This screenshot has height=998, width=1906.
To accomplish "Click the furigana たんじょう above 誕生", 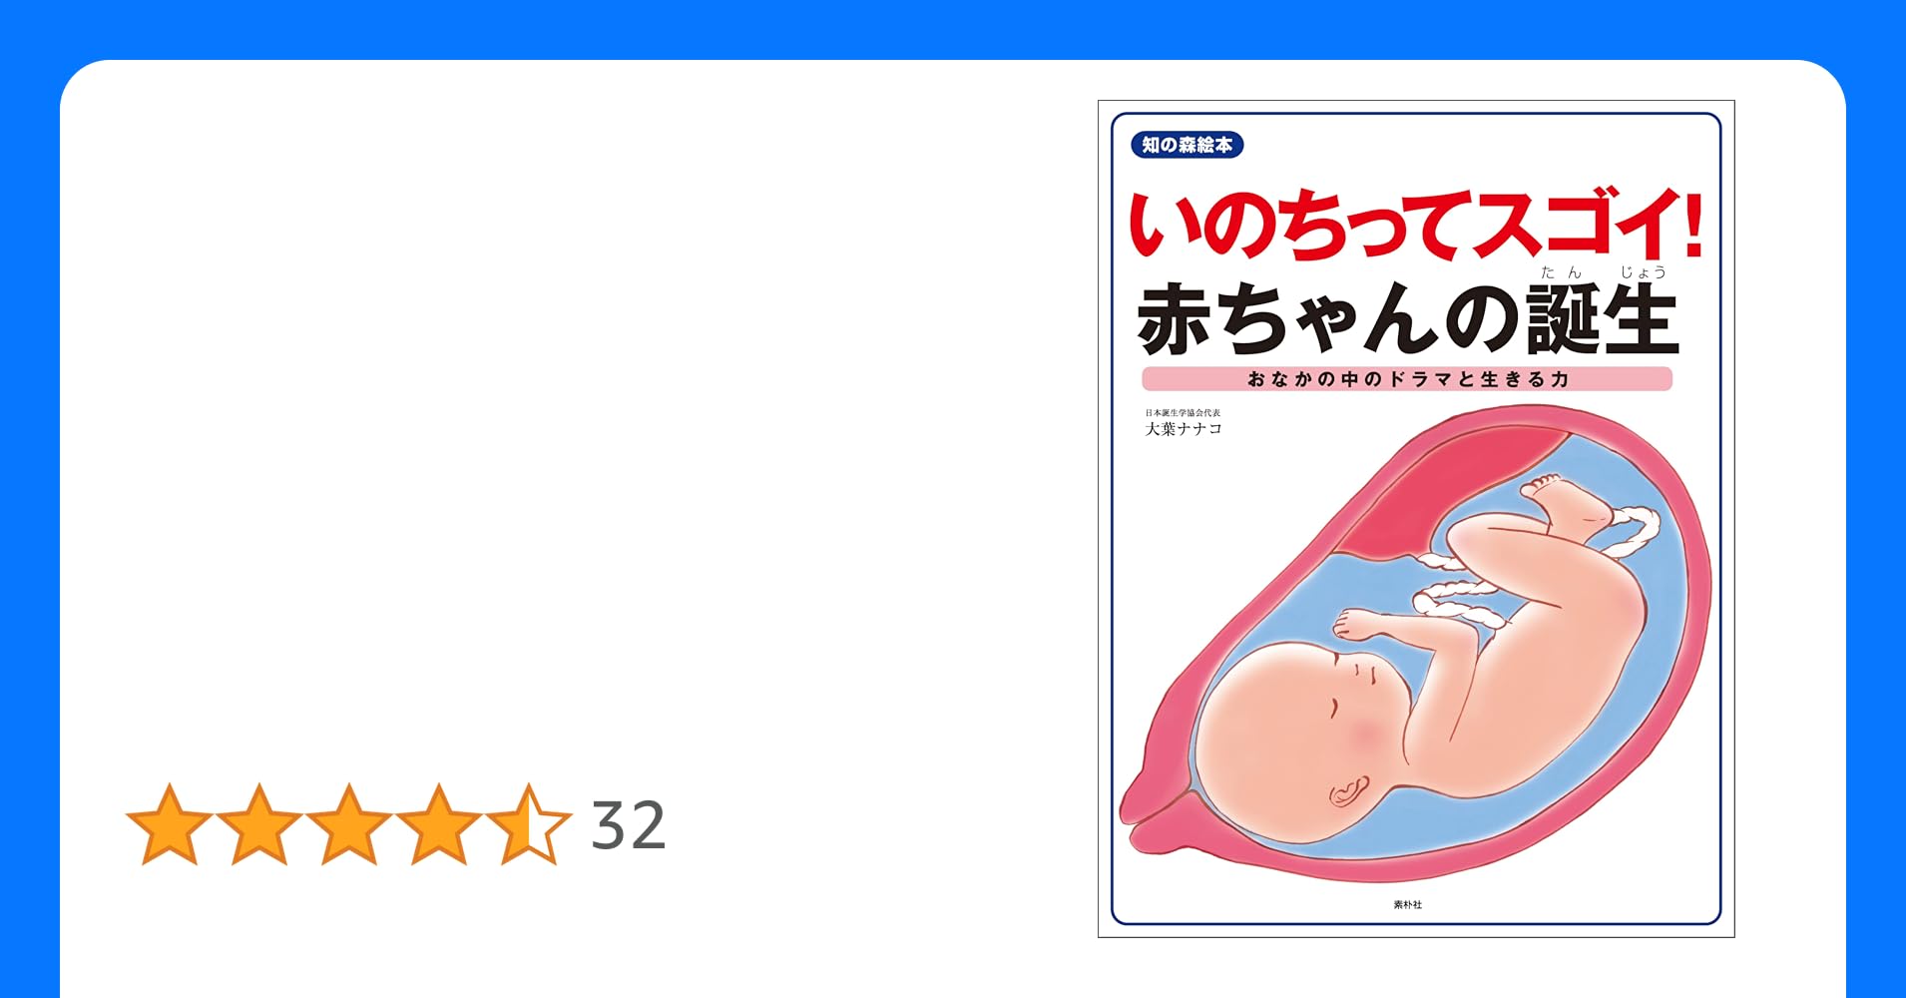I will (x=1603, y=271).
